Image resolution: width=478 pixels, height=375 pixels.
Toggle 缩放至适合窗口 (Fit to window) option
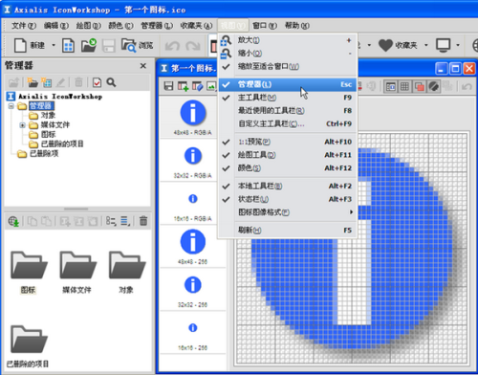coord(287,67)
